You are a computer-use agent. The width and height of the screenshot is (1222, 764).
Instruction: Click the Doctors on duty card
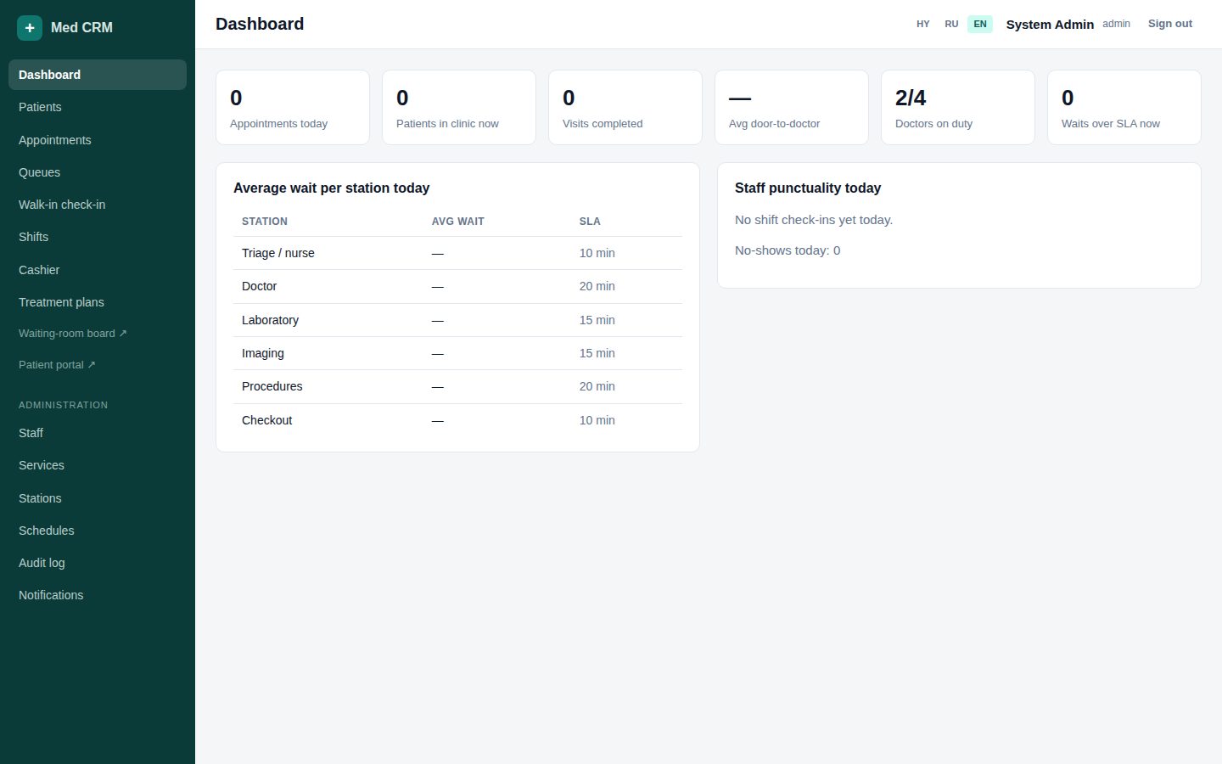pyautogui.click(x=958, y=107)
